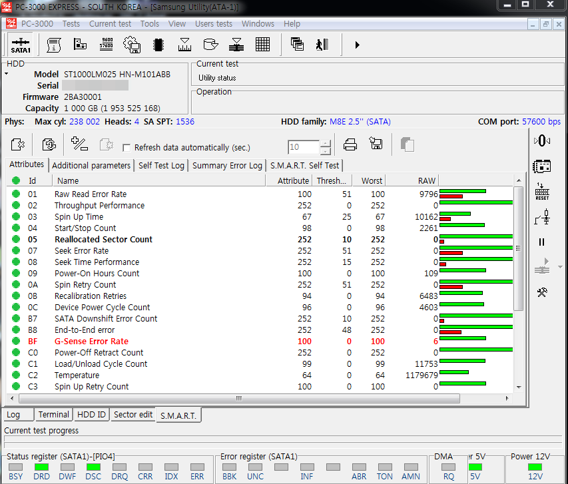Viewport: 568px width, 484px height.
Task: Open the 9600/57600 baud rate icon
Action: tap(107, 44)
